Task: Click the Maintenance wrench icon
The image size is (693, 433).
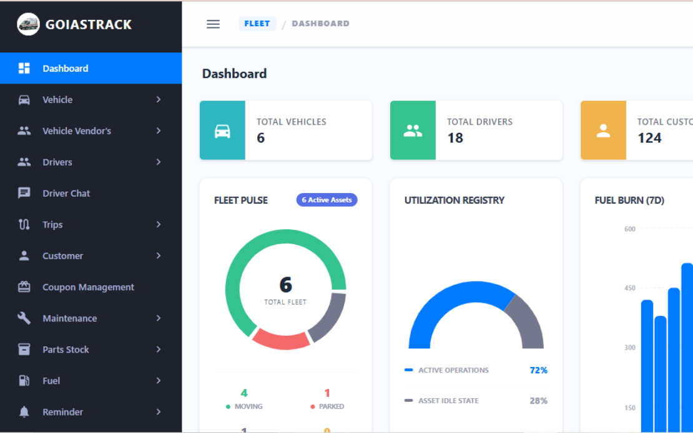Action: 24,318
